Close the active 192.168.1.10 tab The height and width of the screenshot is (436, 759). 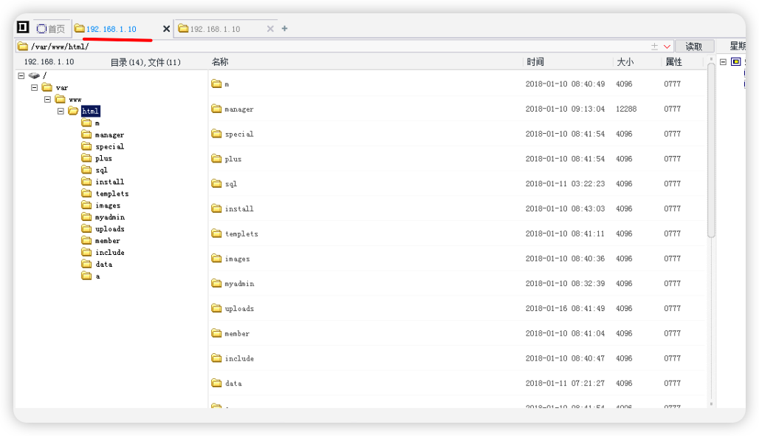point(166,29)
